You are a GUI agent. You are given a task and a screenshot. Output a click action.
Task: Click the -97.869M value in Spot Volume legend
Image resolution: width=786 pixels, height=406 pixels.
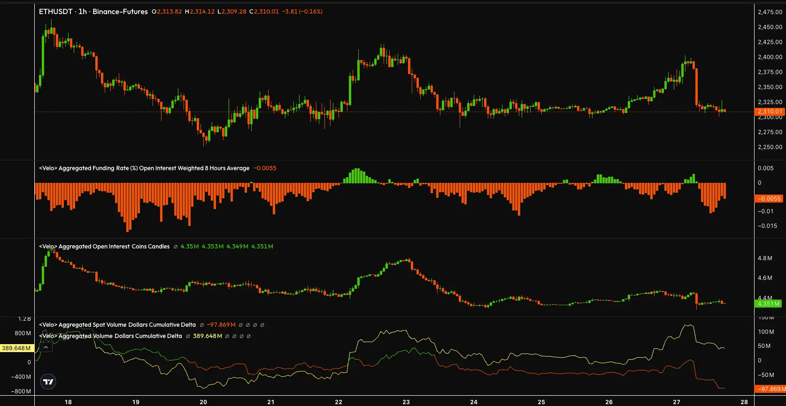221,325
